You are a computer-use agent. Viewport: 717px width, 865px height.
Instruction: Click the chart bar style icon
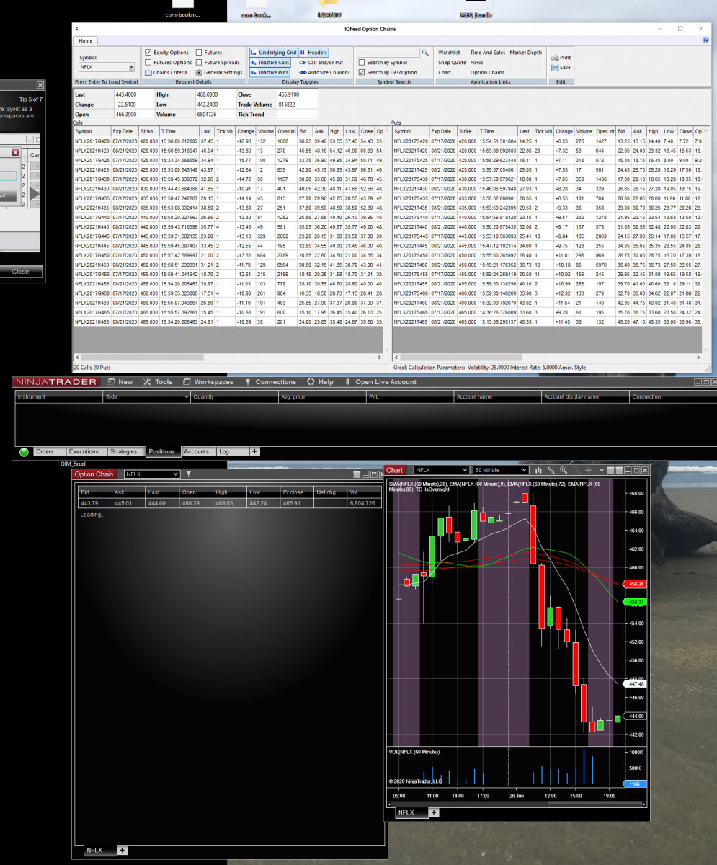(x=538, y=470)
